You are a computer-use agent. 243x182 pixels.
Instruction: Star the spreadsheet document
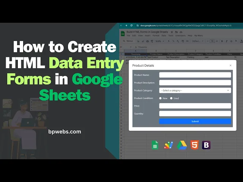172,32
